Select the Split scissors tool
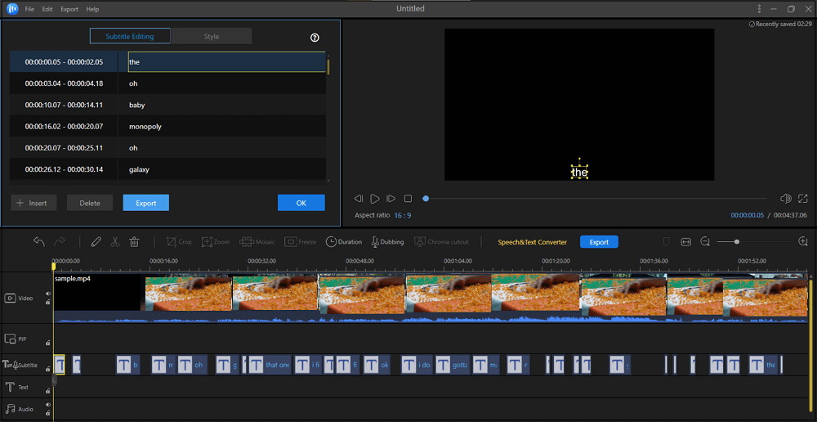 point(115,242)
